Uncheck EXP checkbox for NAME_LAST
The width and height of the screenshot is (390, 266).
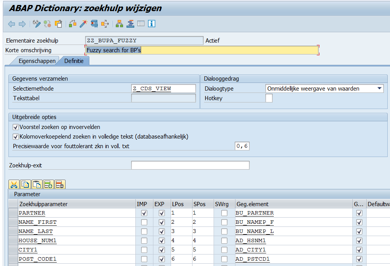point(162,231)
